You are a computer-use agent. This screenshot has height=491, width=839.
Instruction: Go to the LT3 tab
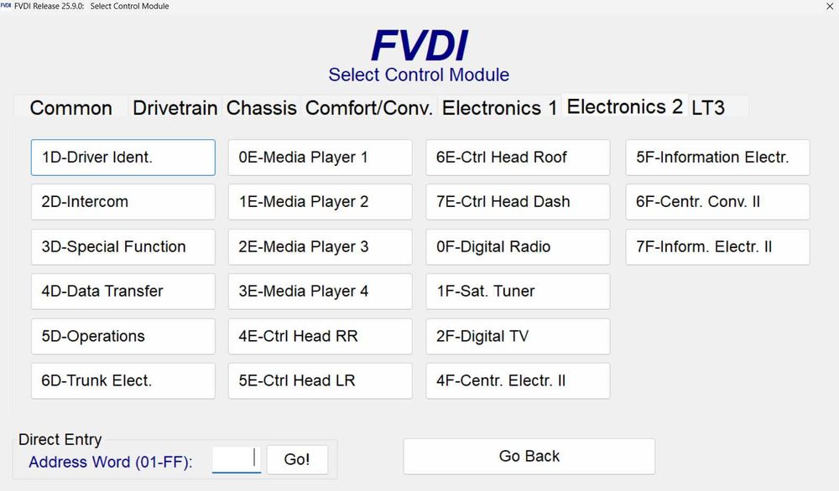tap(708, 108)
